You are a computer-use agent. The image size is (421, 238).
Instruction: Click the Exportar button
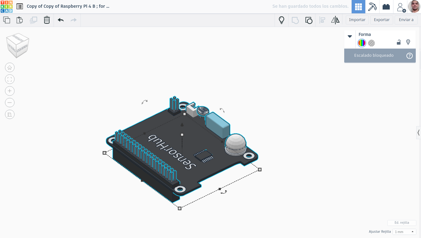[x=382, y=20]
